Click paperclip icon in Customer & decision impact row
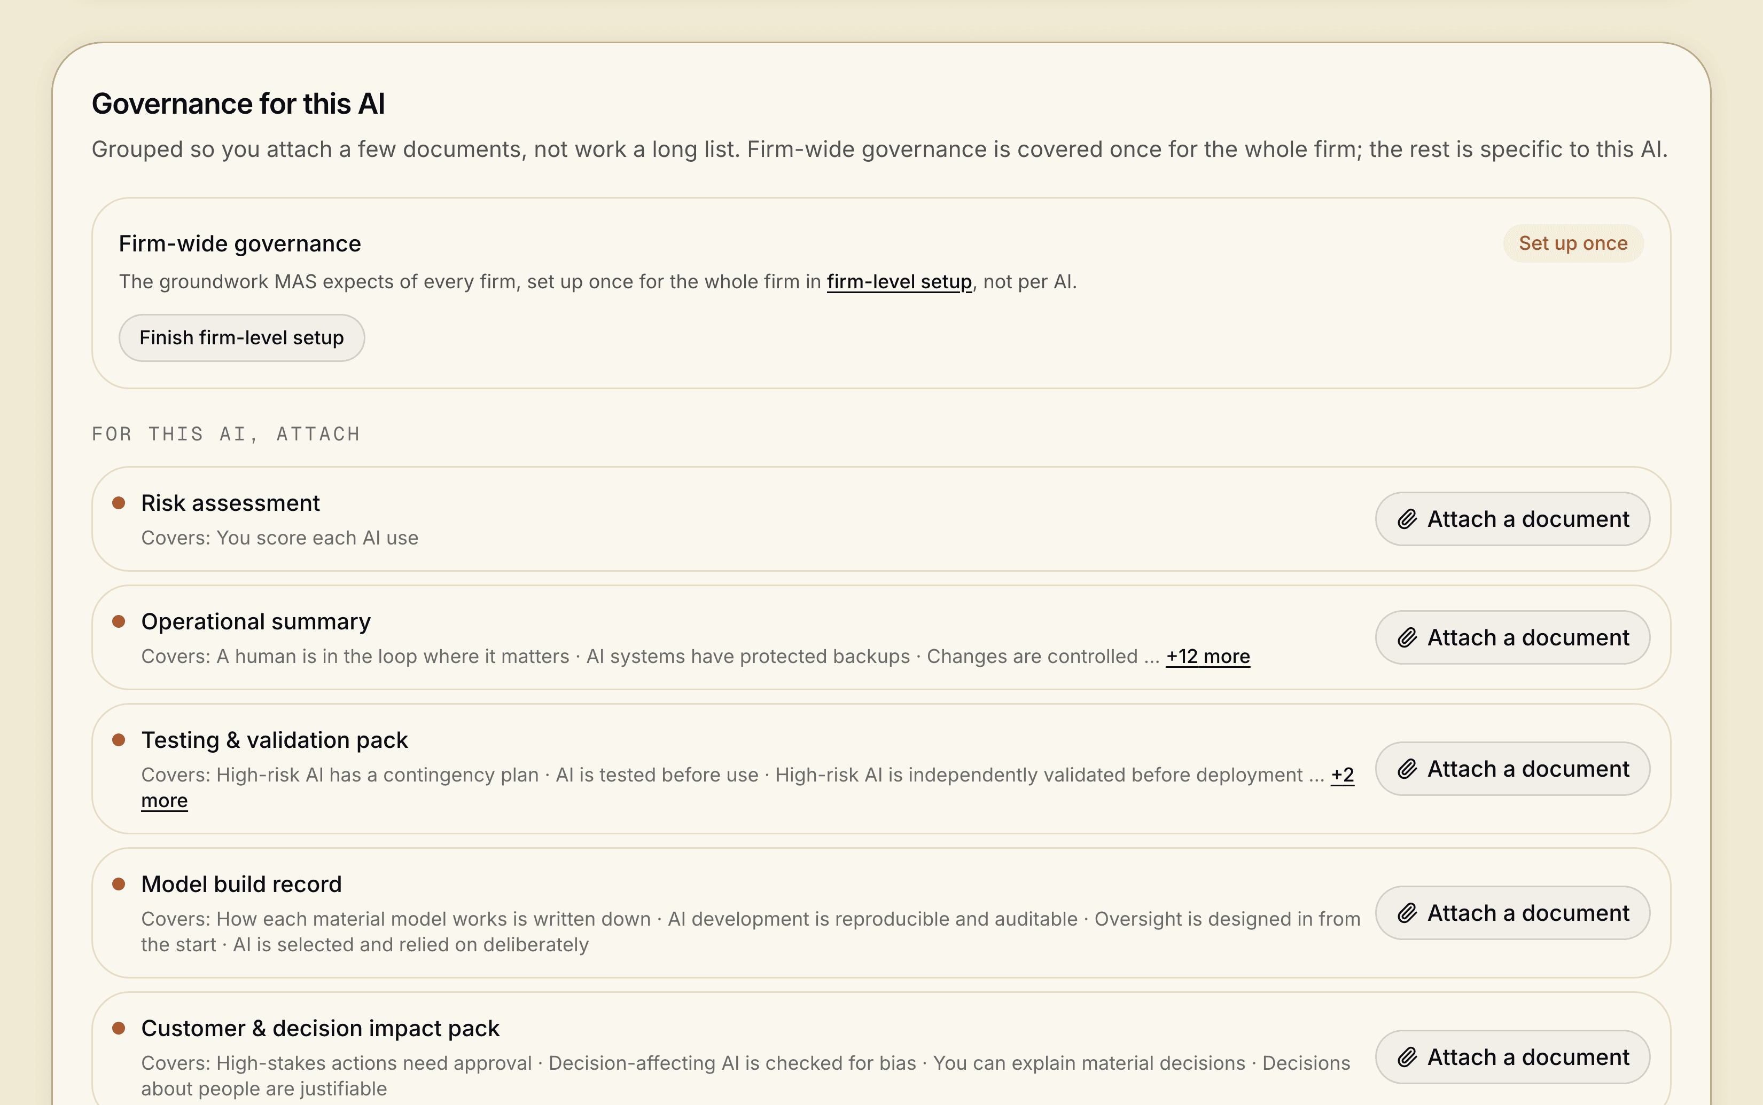 click(1407, 1057)
